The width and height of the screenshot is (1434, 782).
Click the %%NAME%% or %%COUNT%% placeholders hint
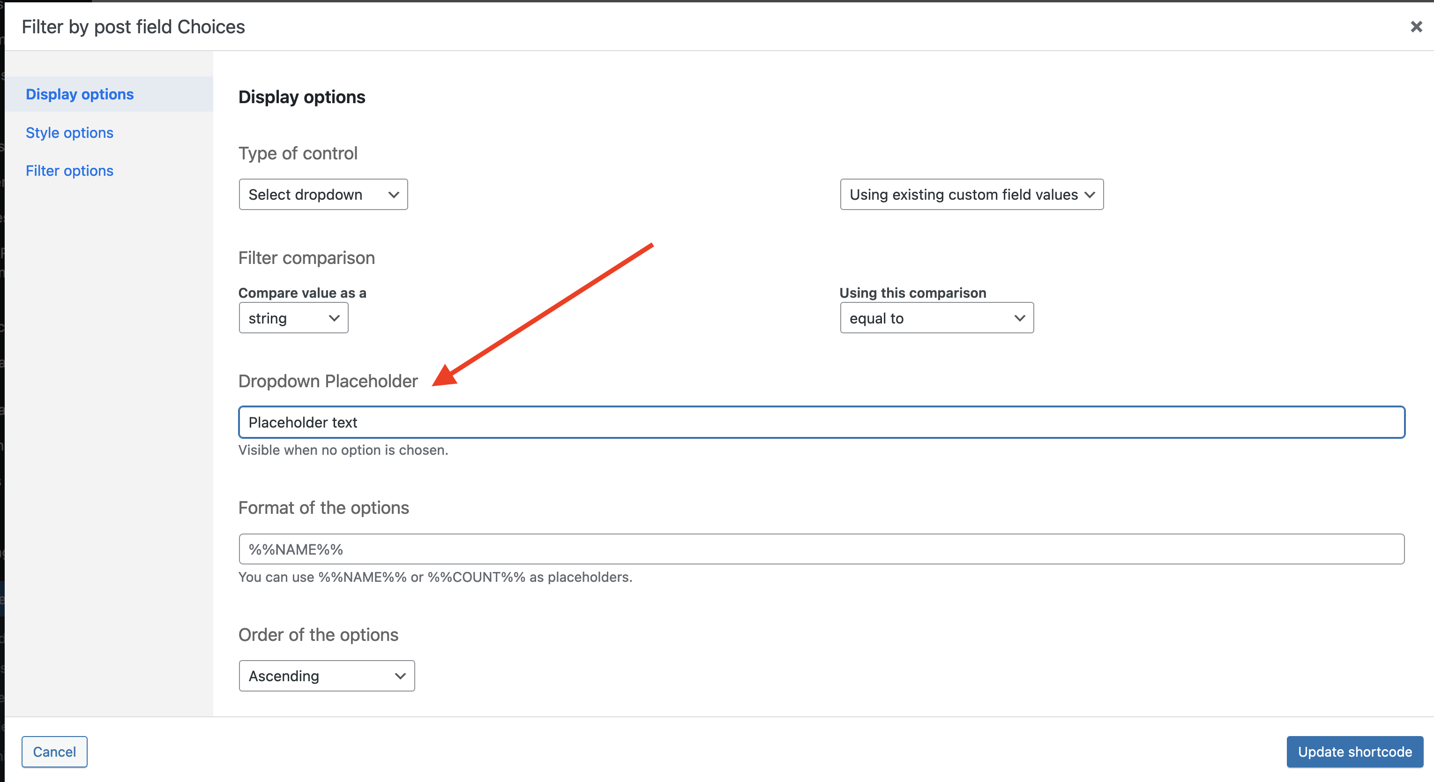435,577
